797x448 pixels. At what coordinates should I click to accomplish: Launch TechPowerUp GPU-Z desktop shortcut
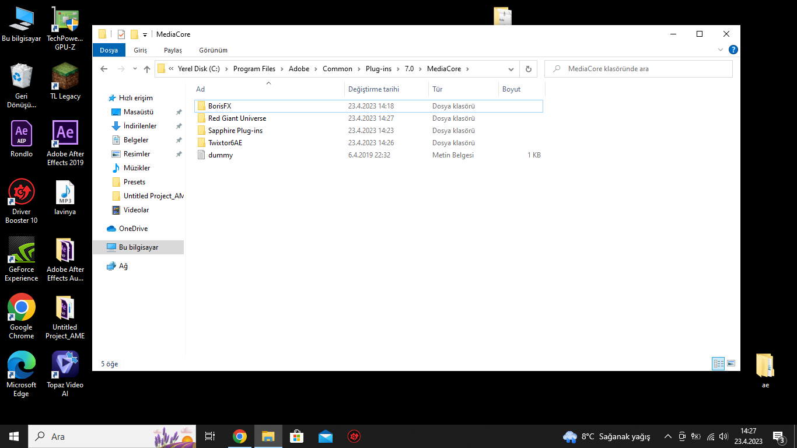65,29
